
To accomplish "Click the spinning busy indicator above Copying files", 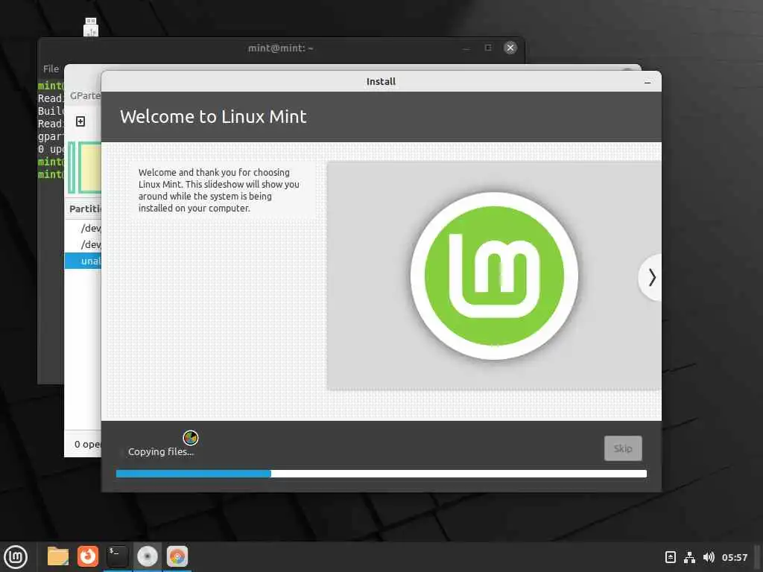I will pyautogui.click(x=190, y=438).
